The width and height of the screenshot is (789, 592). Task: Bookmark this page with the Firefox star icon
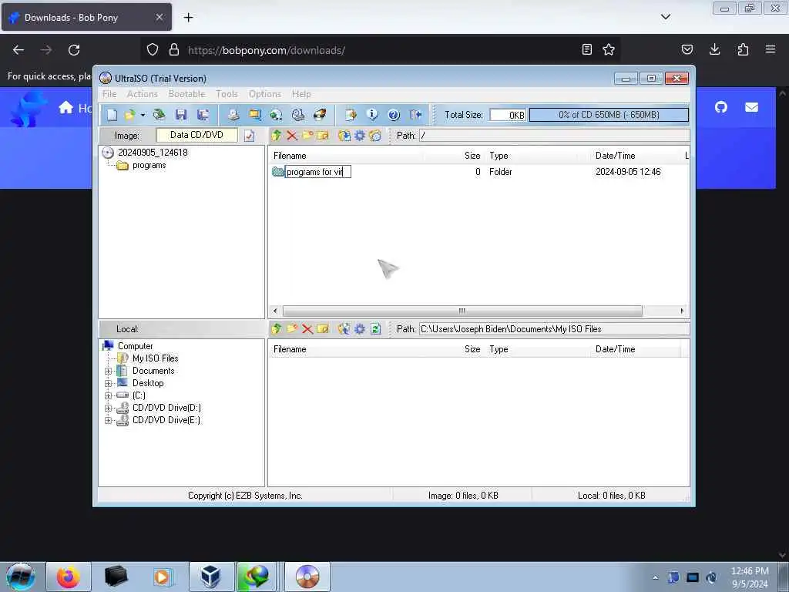click(609, 49)
